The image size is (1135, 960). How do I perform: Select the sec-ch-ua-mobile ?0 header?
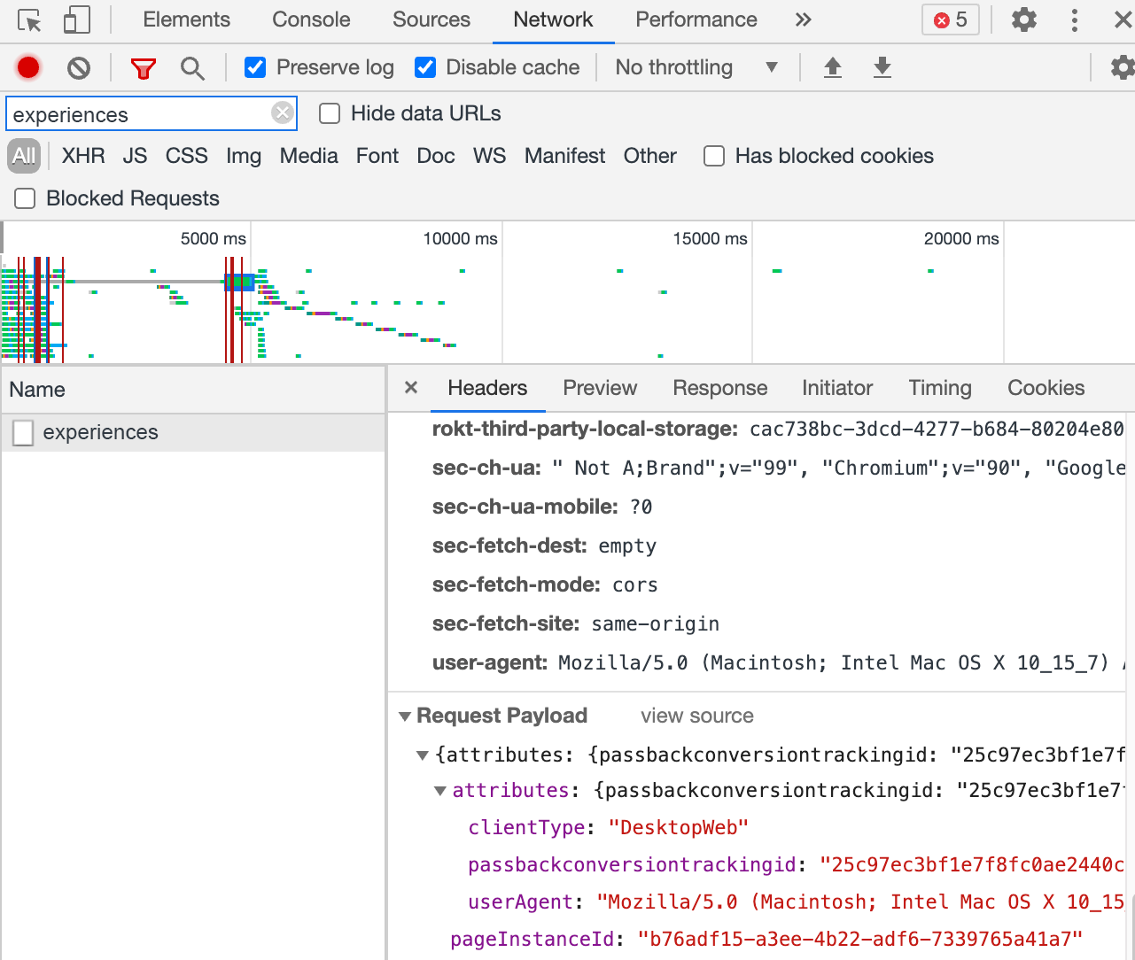tap(542, 507)
